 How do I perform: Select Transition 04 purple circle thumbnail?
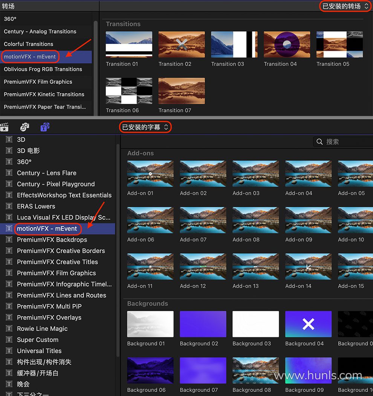pos(287,44)
